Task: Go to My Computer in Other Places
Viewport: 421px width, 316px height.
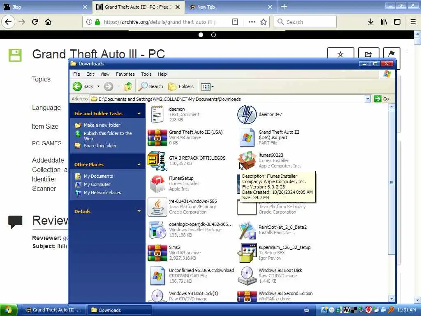Action: 97,184
